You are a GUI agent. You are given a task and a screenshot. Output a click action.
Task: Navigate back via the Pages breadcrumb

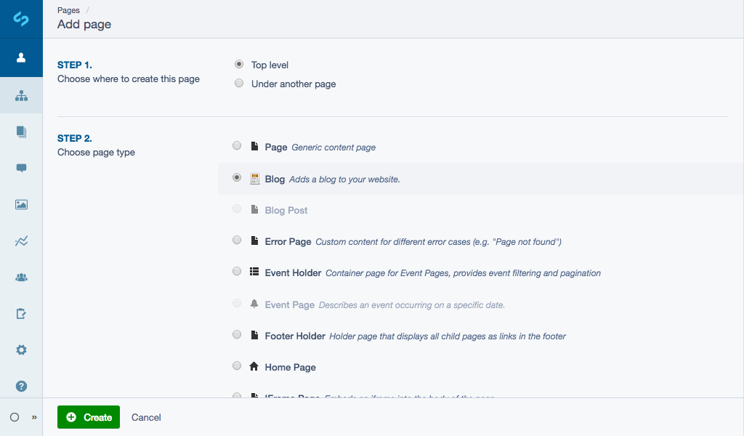(x=68, y=9)
